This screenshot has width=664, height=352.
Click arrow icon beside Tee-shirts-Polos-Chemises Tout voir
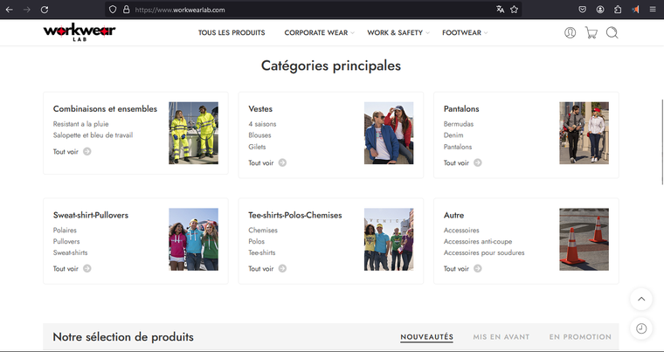click(282, 268)
